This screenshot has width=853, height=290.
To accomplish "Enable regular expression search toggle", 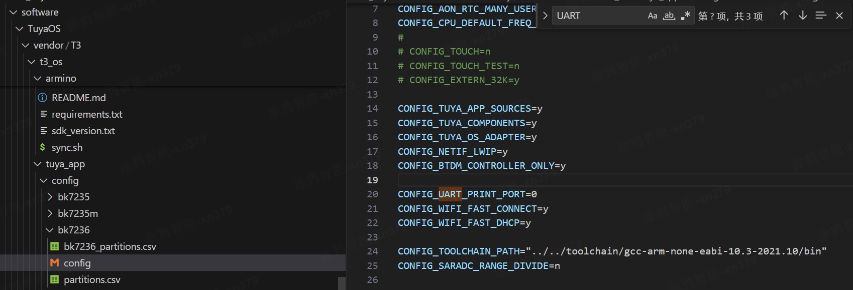I will tap(685, 16).
